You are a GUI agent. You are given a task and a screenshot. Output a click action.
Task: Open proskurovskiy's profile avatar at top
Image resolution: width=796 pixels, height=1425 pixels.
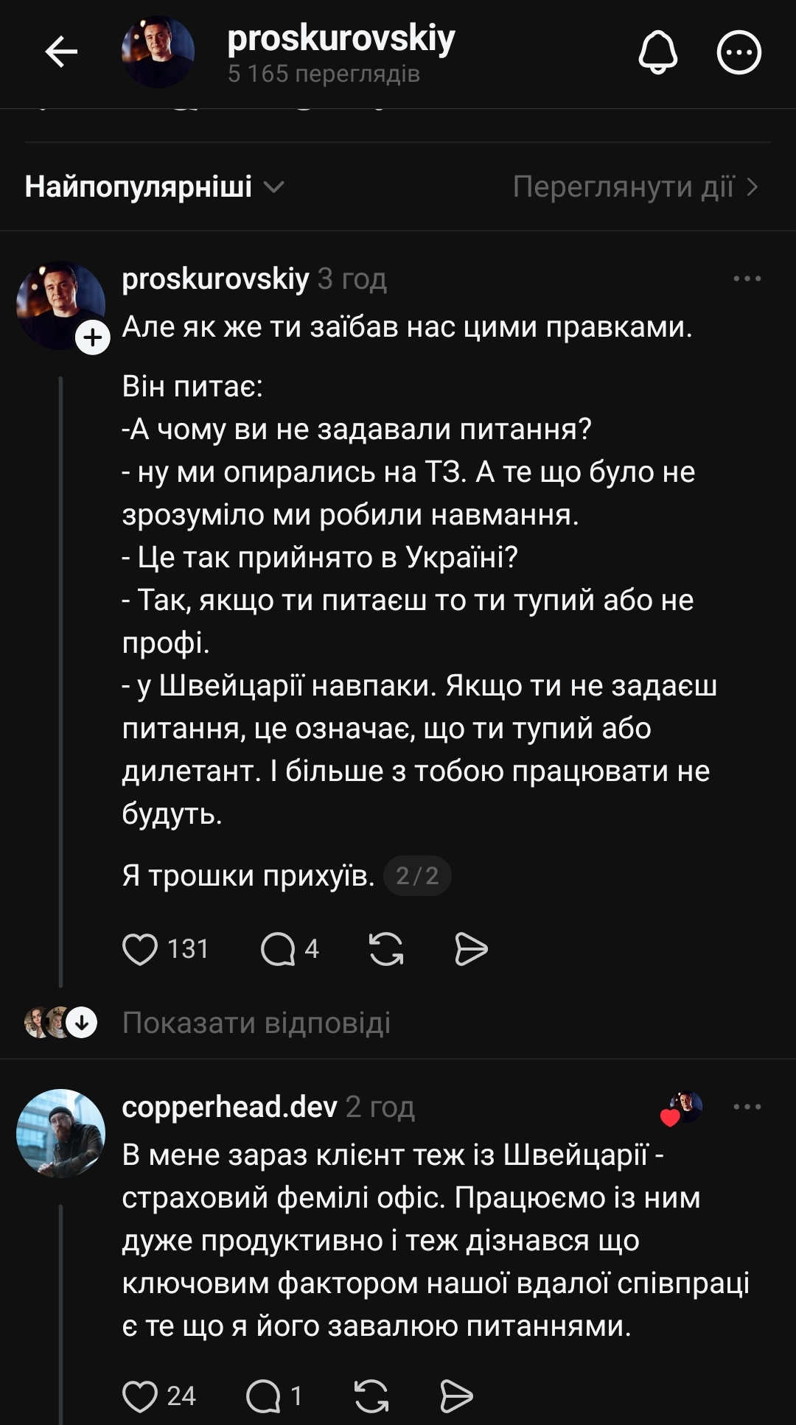click(x=158, y=50)
